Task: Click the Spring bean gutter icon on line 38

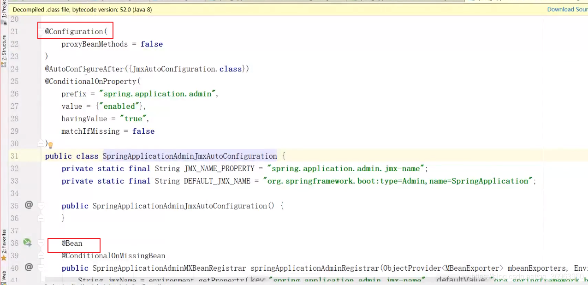Action: [28, 242]
